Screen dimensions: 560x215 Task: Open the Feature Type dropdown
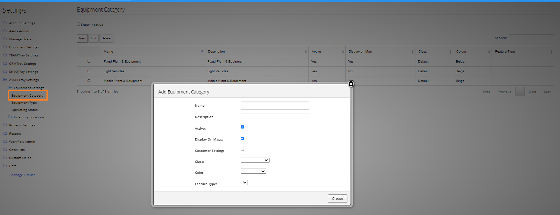(x=244, y=182)
